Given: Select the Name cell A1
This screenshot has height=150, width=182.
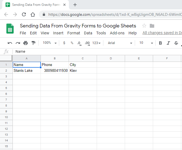Looking at the screenshot, I should 27,65.
